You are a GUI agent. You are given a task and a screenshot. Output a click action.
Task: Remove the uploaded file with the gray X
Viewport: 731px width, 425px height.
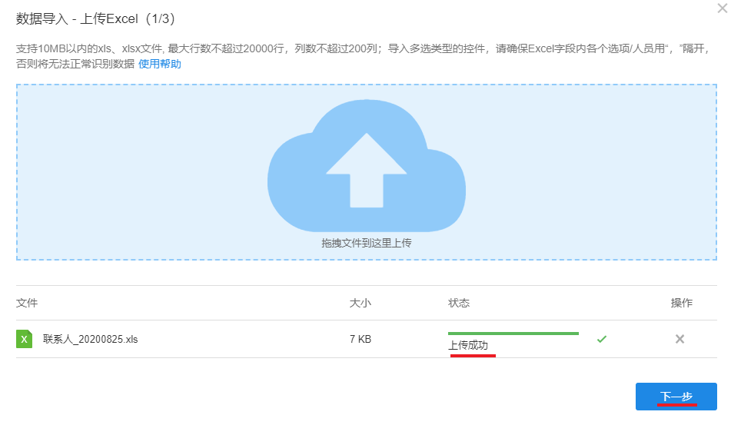pyautogui.click(x=679, y=339)
